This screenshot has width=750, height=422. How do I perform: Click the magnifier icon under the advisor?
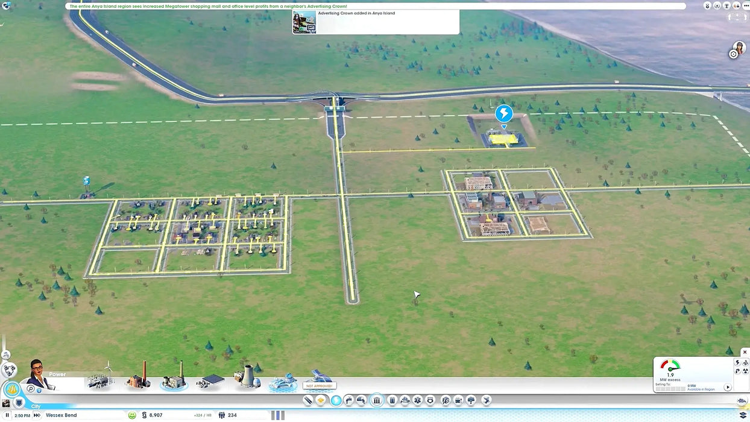point(31,389)
